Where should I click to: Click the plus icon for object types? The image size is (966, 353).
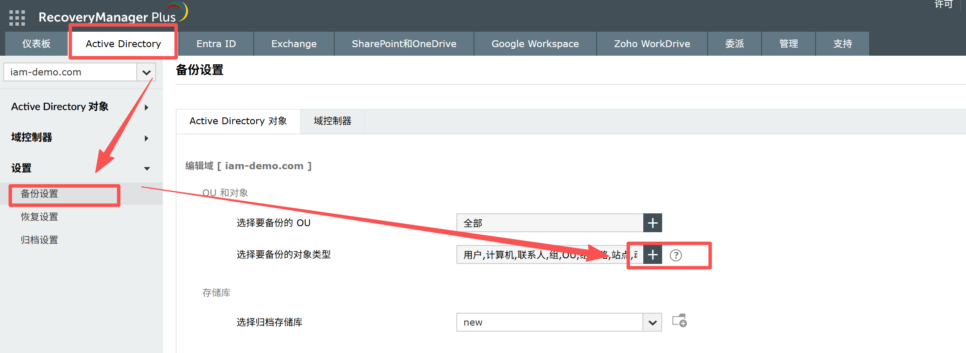652,255
